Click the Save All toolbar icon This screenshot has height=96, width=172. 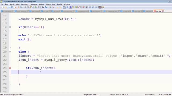(x=12, y=7)
